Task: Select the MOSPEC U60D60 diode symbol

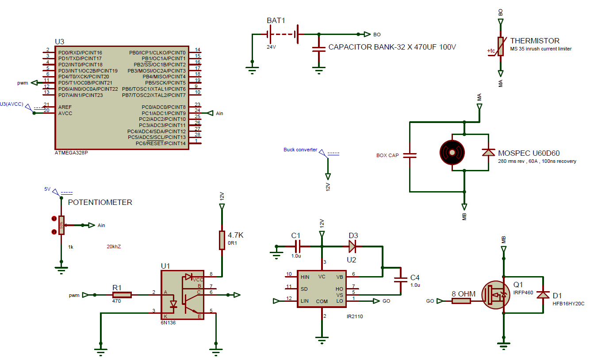Action: (488, 152)
